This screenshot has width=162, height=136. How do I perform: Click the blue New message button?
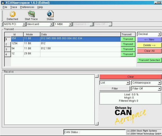coord(149,40)
